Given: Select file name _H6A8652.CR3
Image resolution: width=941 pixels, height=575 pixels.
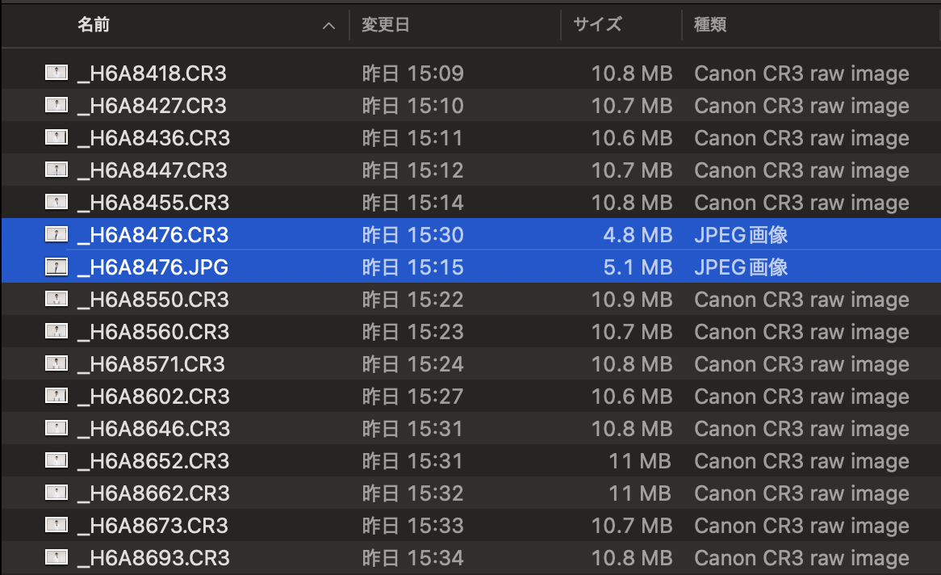Looking at the screenshot, I should point(153,461).
